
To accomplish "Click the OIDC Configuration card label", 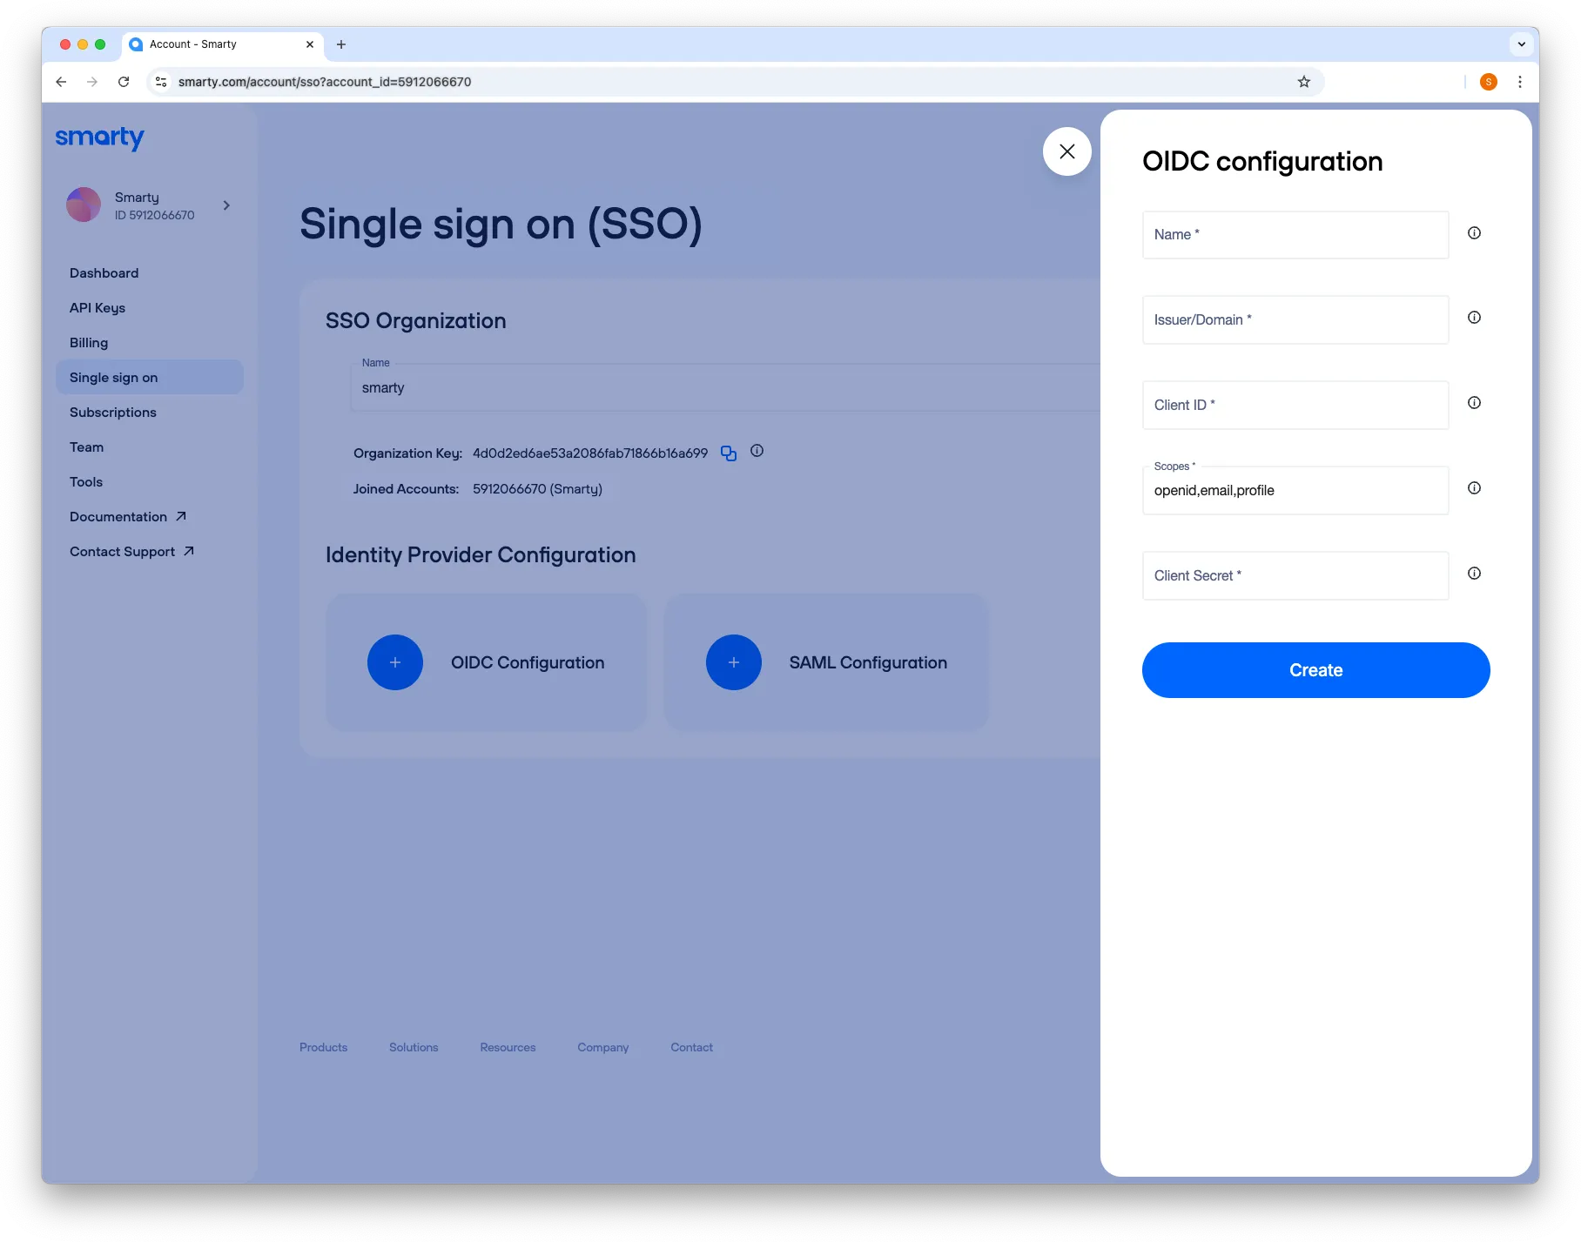I will click(x=528, y=663).
